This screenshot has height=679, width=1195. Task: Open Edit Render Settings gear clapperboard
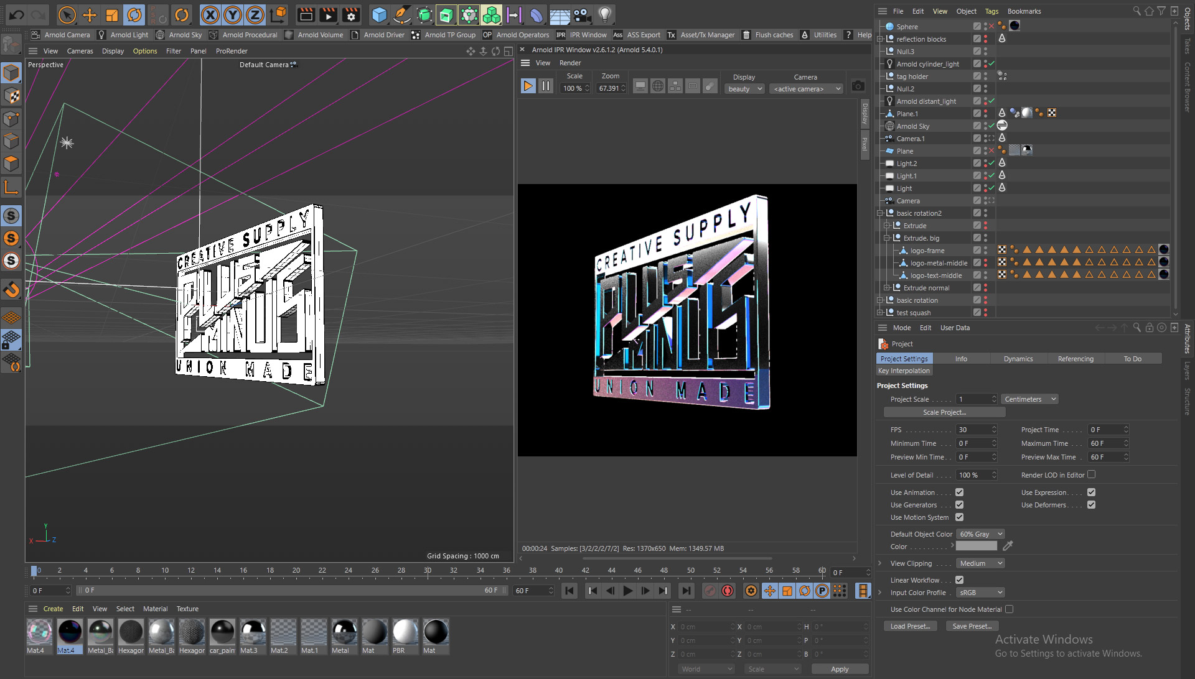351,15
